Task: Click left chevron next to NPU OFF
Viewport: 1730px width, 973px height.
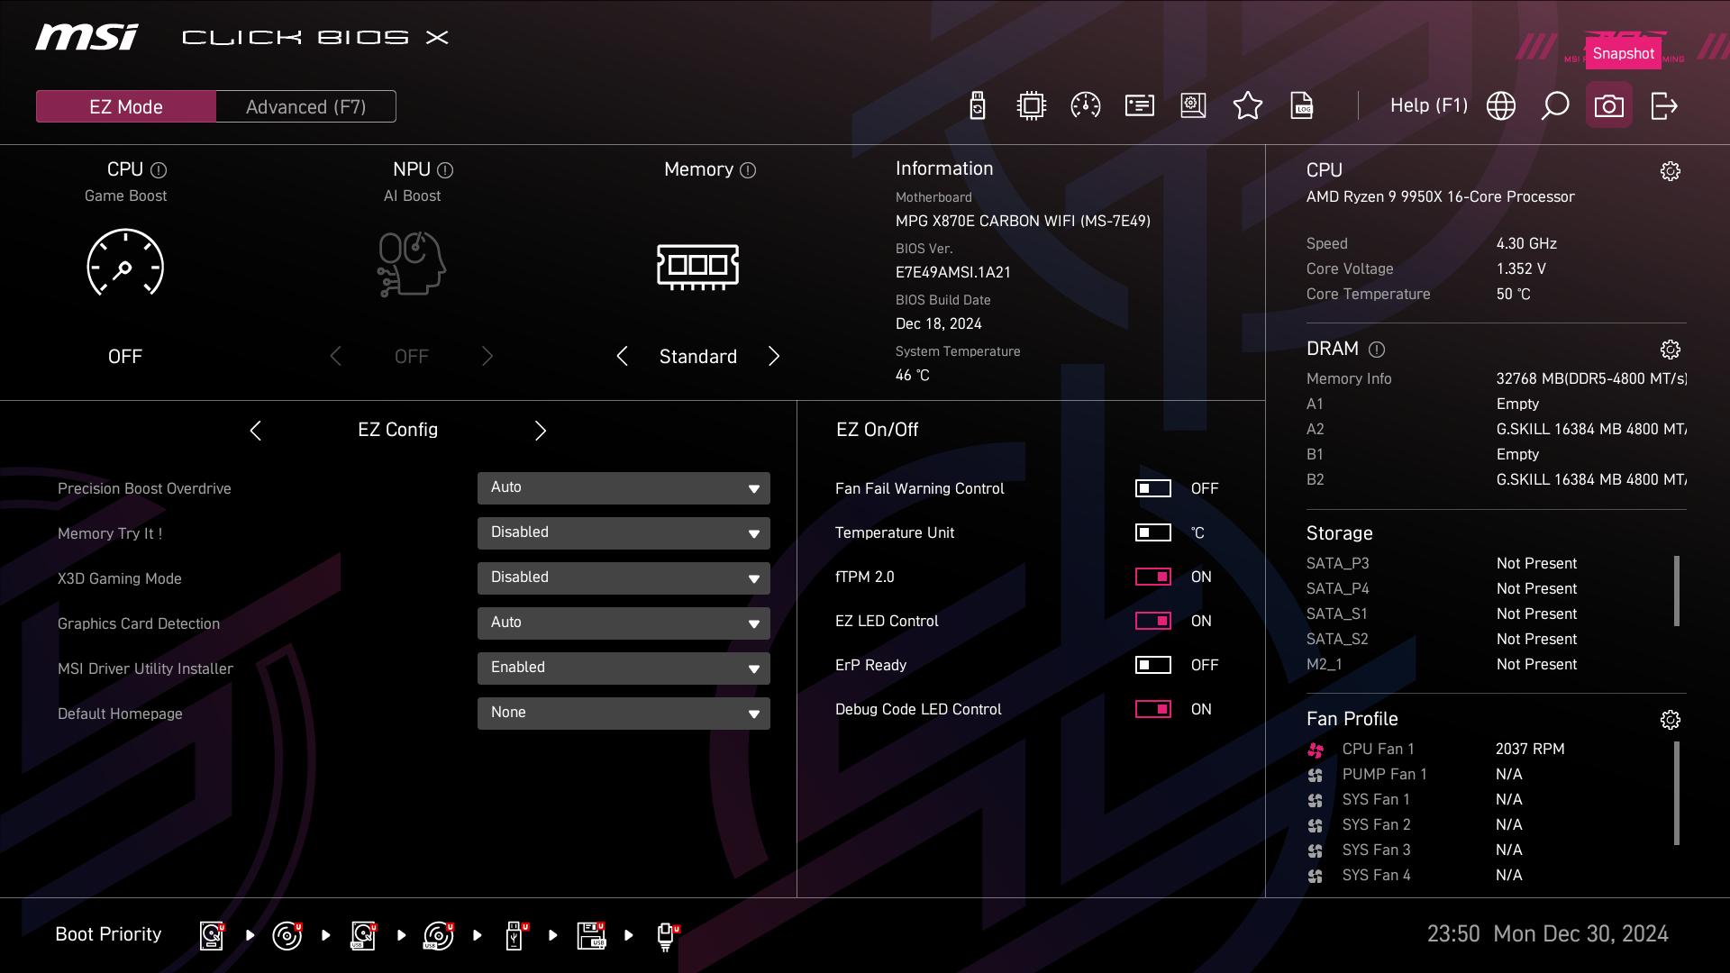Action: 336,356
